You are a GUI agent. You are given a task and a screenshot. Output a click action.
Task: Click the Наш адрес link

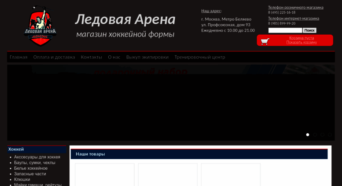pyautogui.click(x=211, y=11)
